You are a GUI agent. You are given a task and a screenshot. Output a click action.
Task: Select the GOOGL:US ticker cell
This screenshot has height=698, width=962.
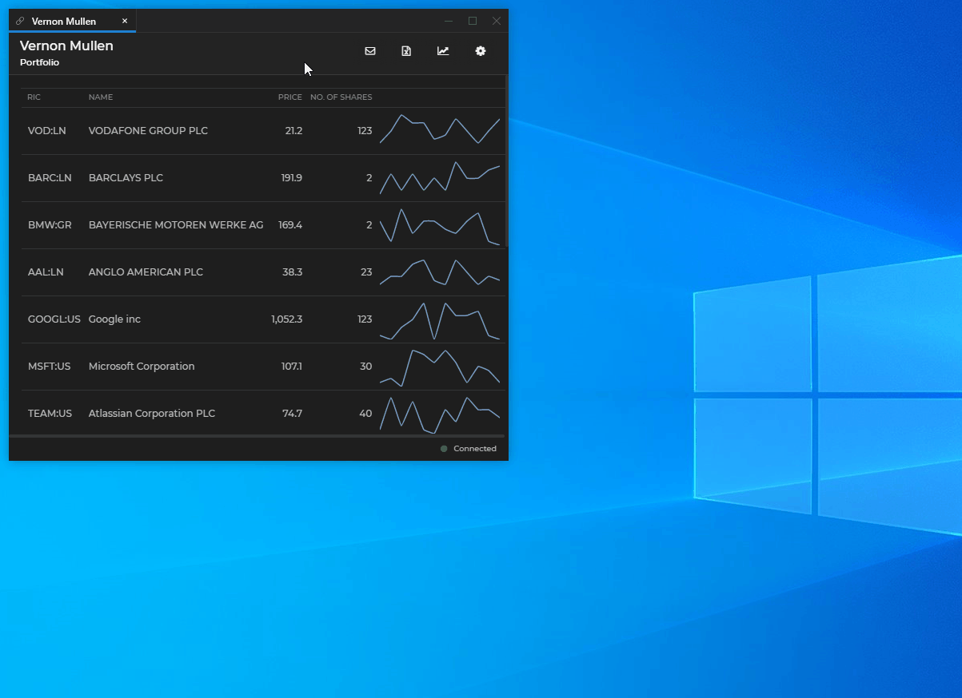pyautogui.click(x=54, y=319)
